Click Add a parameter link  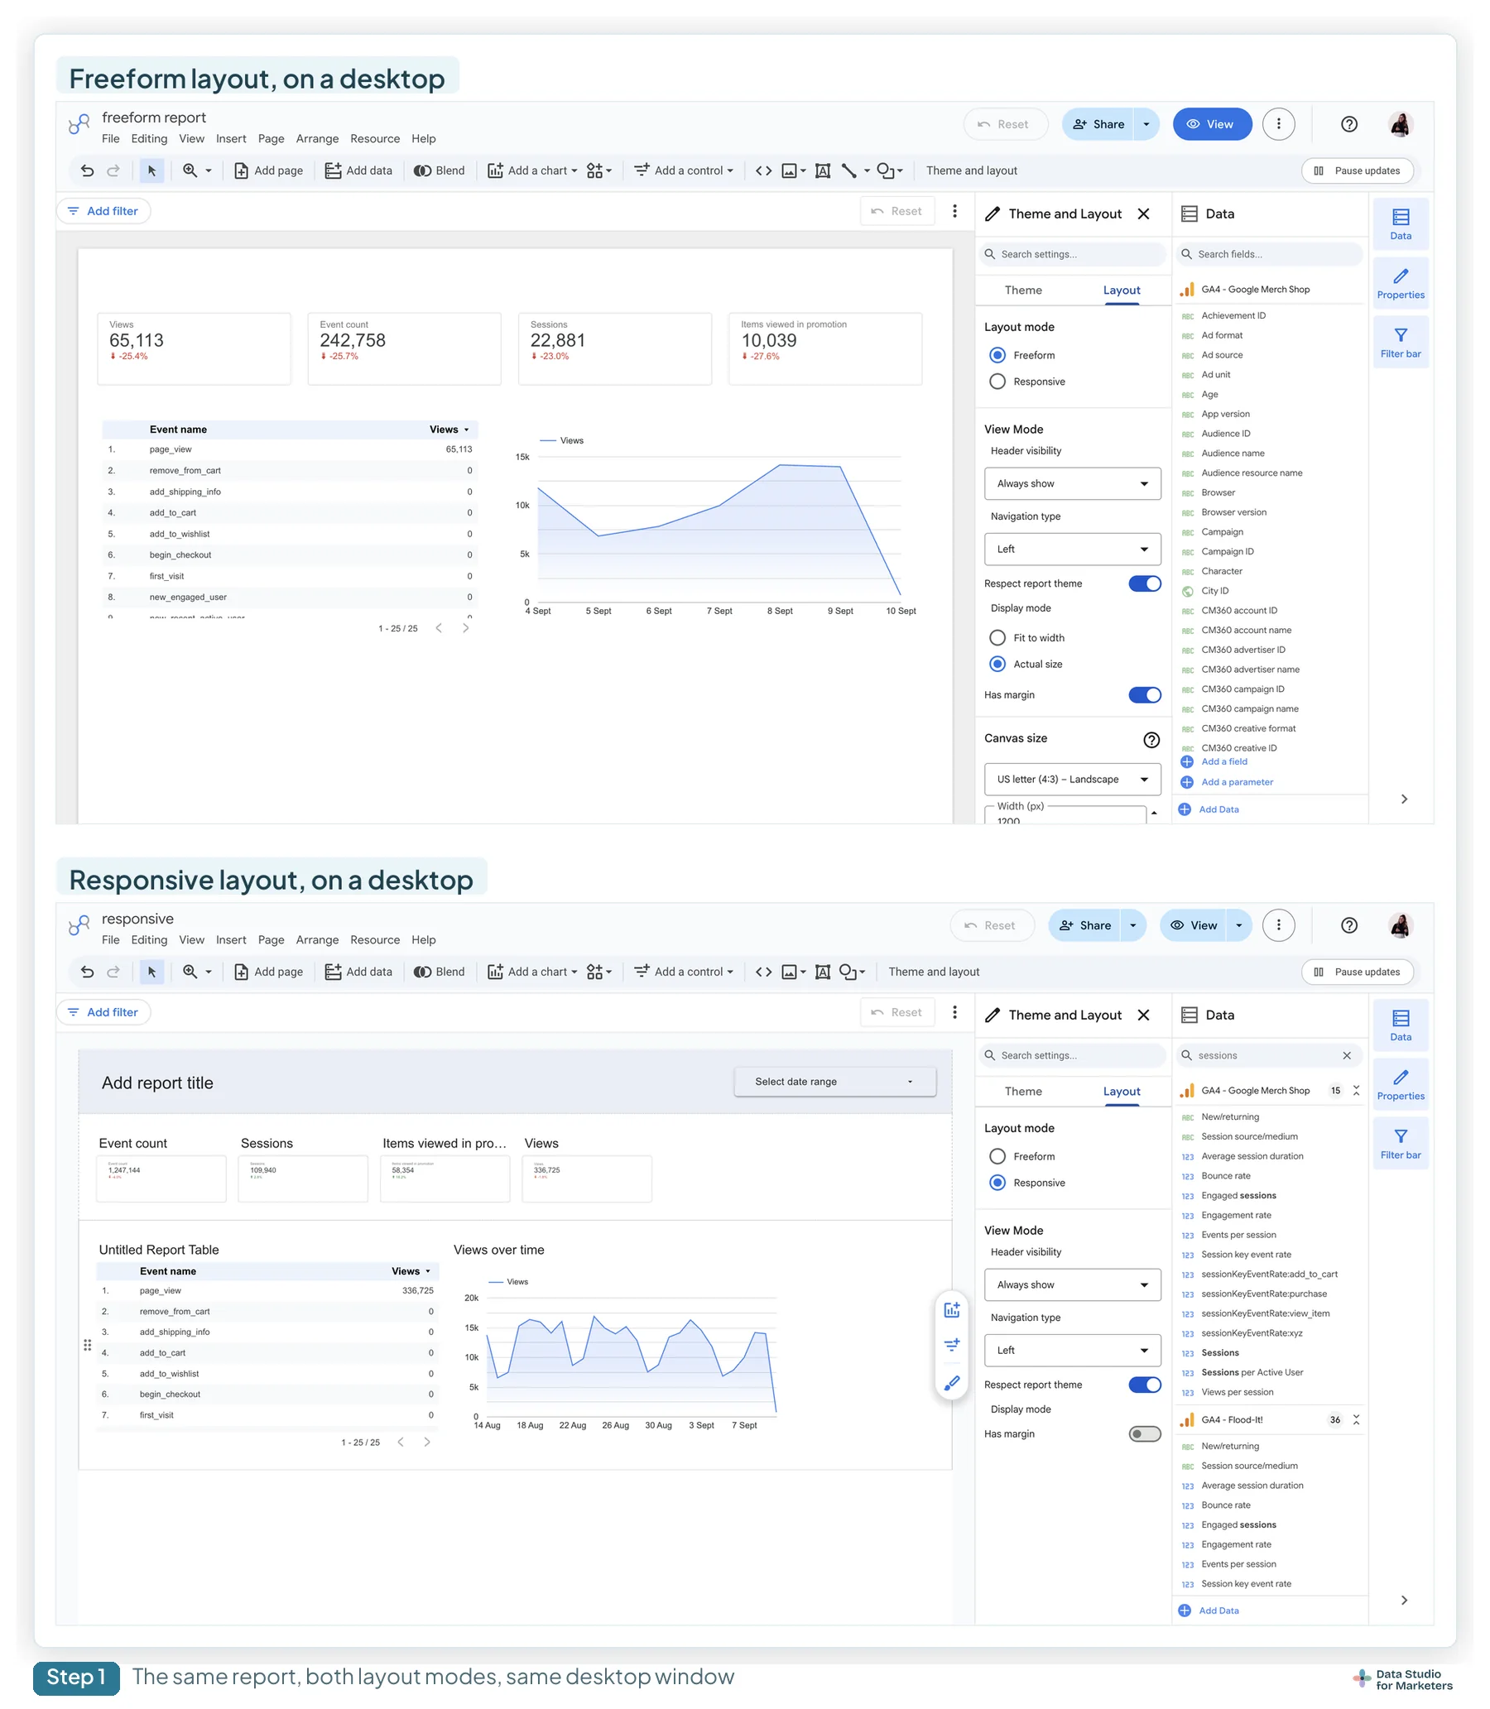(x=1237, y=782)
